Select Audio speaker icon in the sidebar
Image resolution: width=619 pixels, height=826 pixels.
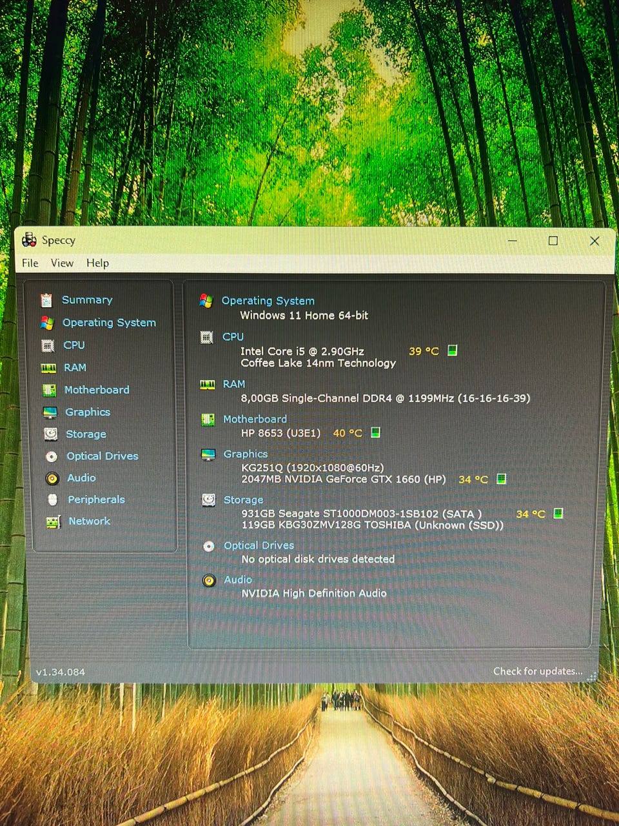[x=52, y=478]
